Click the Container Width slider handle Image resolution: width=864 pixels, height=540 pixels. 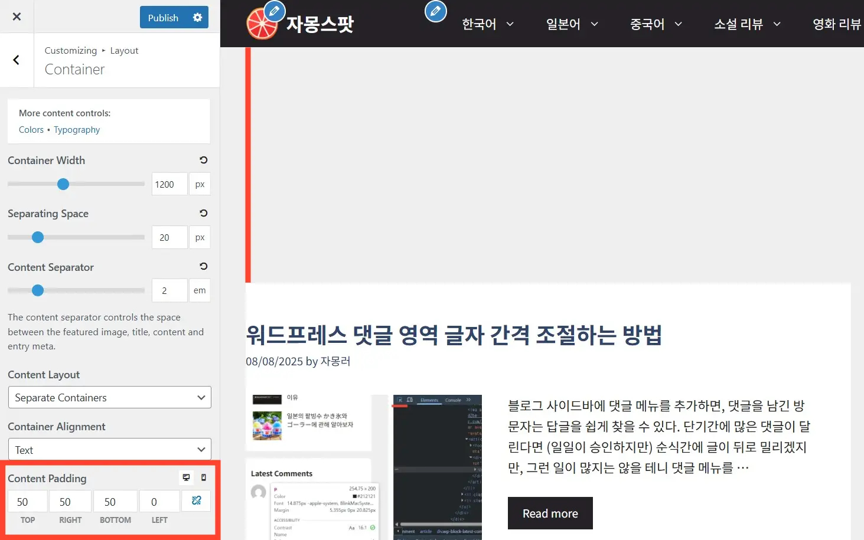(63, 184)
